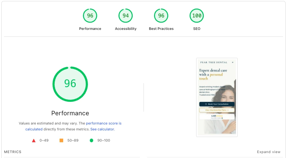
Task: Click 'Values are estimated and may vary' text
Action: 48,123
